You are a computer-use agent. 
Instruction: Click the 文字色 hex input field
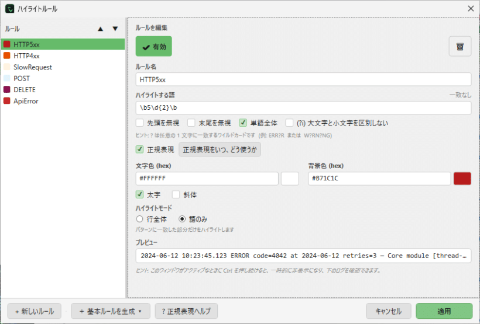click(x=207, y=178)
